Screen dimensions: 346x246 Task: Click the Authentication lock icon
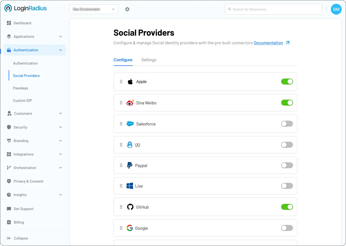point(9,50)
